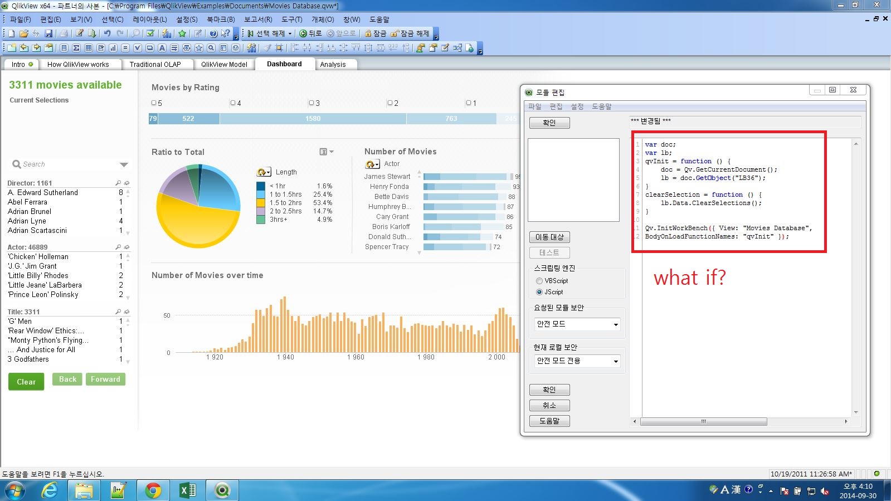Click the Create table box grid icon
This screenshot has width=891, height=501.
point(89,48)
